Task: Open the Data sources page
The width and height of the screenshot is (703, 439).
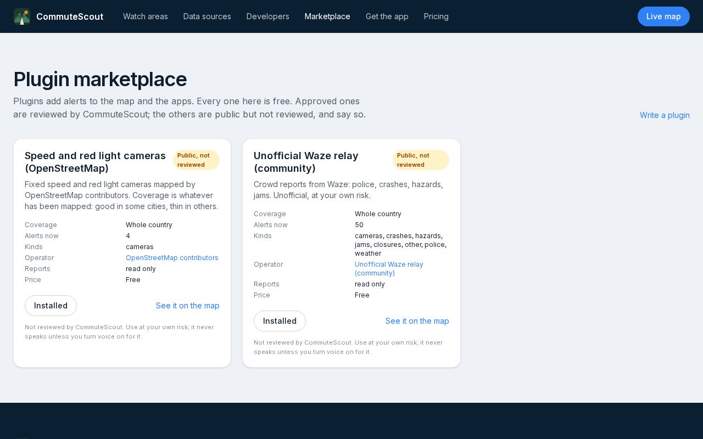Action: 207,16
